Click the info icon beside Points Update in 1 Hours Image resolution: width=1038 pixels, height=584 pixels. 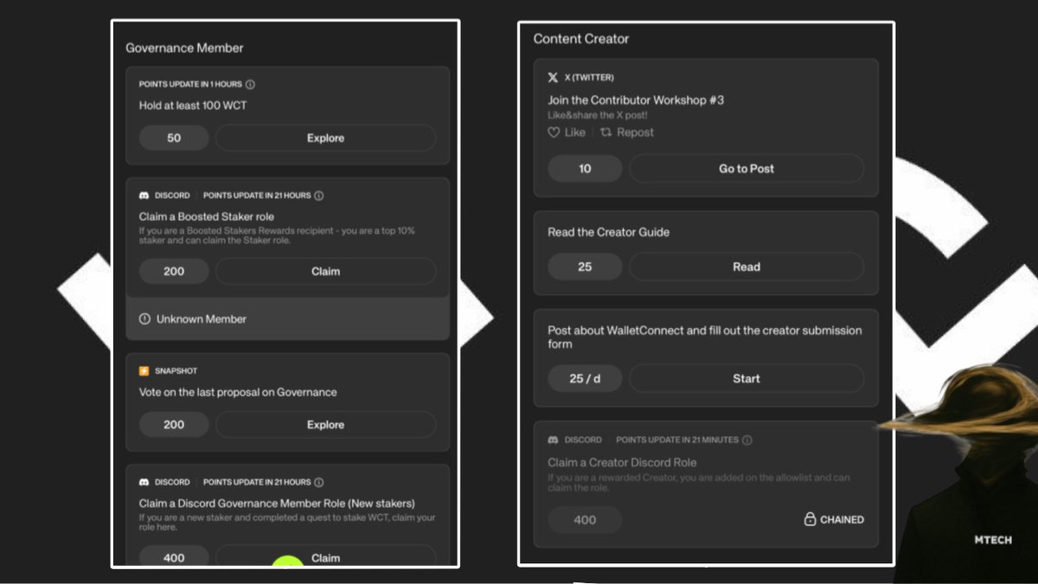(250, 85)
